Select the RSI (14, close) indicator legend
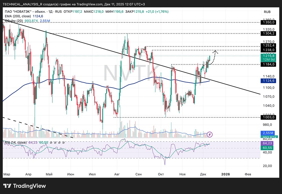The image size is (282, 194). point(16,143)
